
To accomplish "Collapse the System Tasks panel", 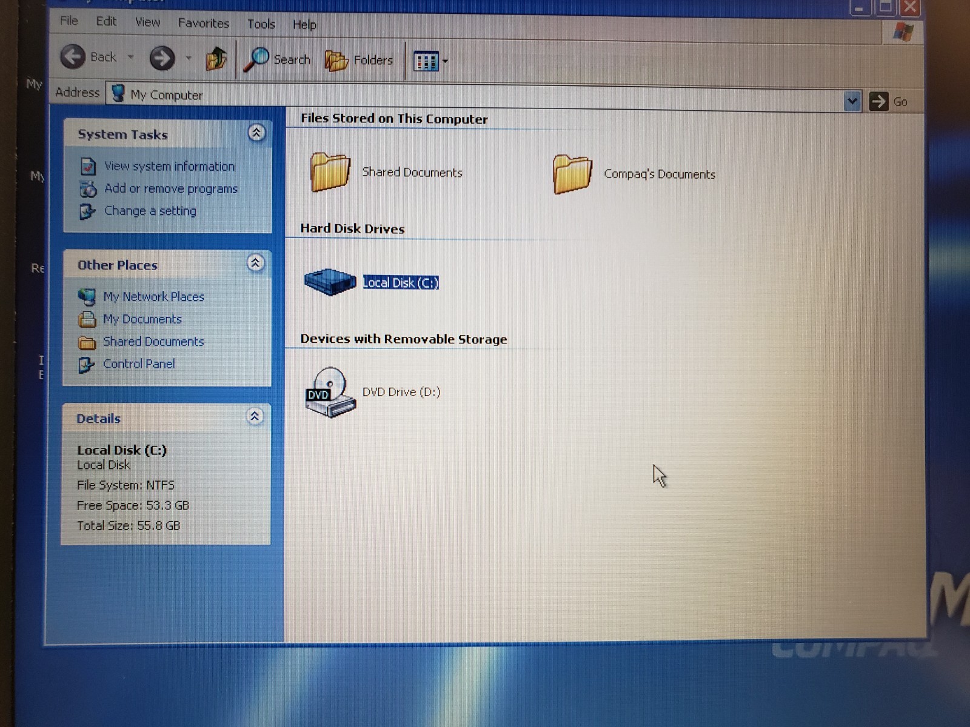I will [x=256, y=133].
